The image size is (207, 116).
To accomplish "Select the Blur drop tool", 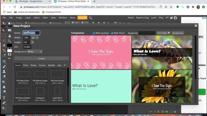I will coord(4,87).
